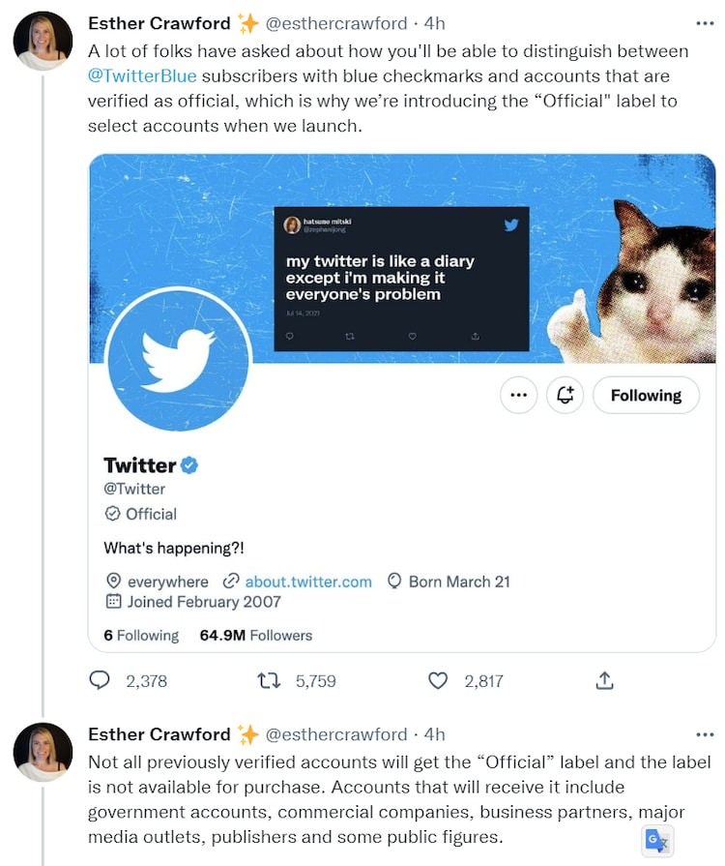Viewport: 725px width, 866px height.
Task: Visit the about.twitter.com link
Action: tap(307, 582)
